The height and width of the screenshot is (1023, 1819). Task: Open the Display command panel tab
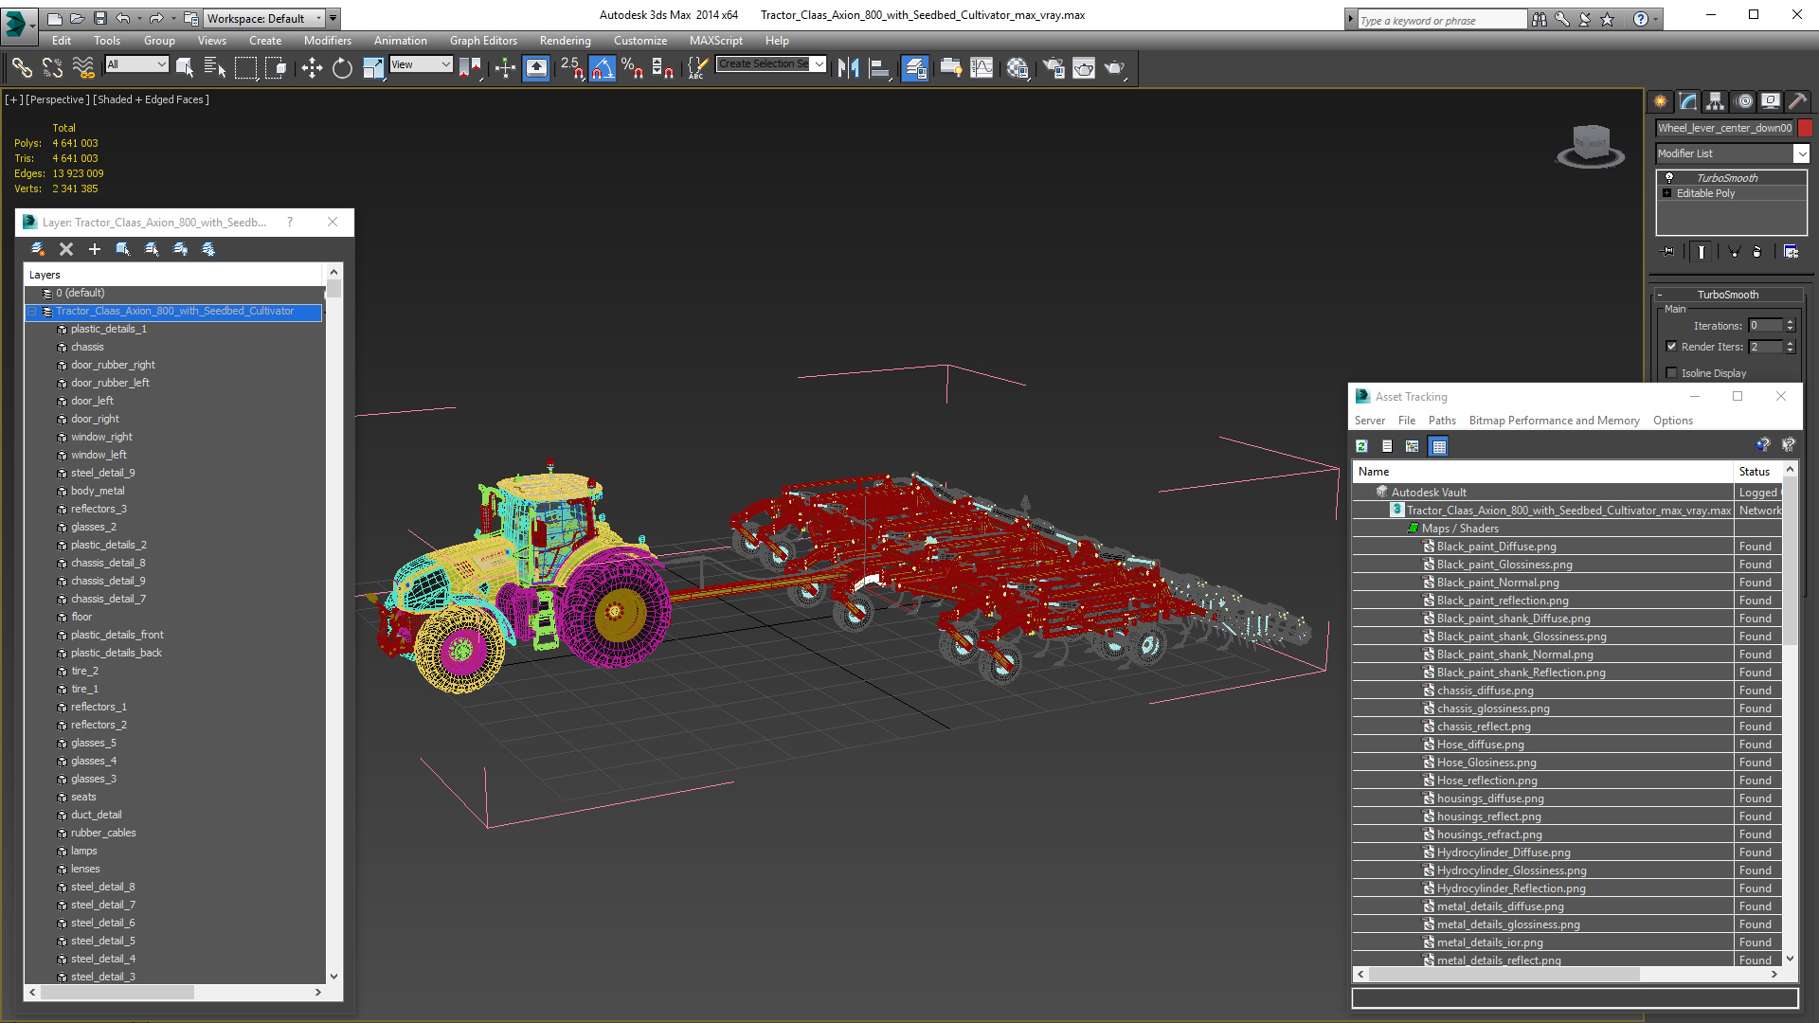pos(1771,101)
